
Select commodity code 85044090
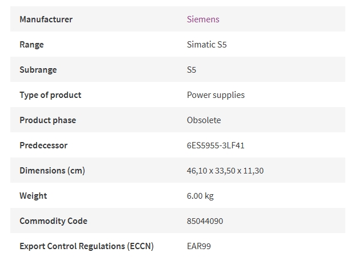(205, 221)
